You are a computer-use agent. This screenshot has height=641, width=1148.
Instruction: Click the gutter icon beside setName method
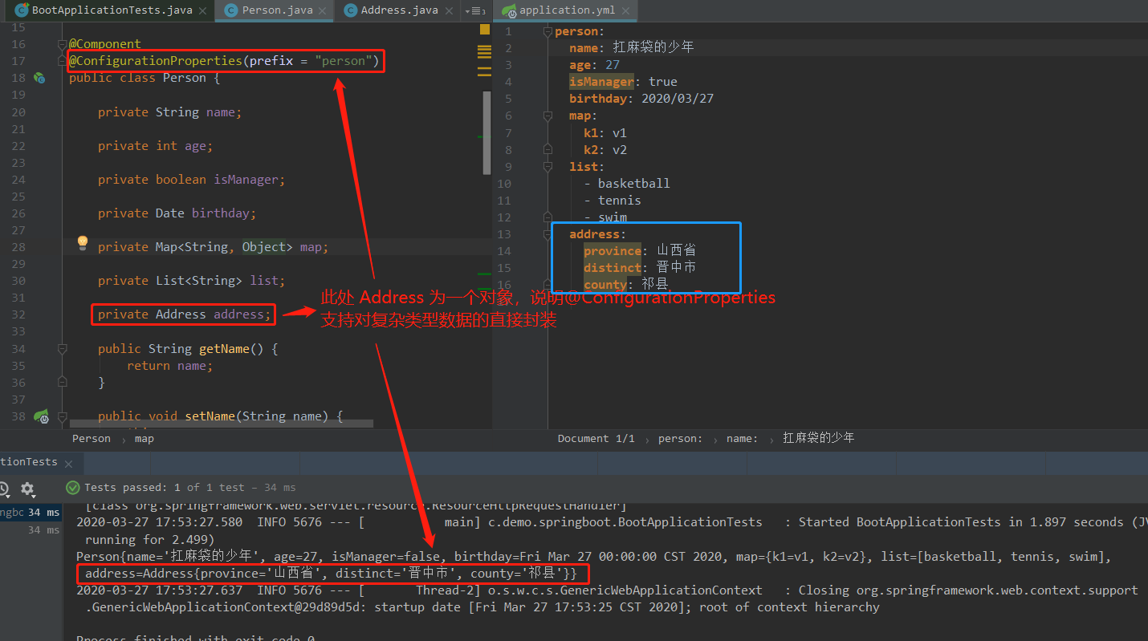(x=40, y=416)
